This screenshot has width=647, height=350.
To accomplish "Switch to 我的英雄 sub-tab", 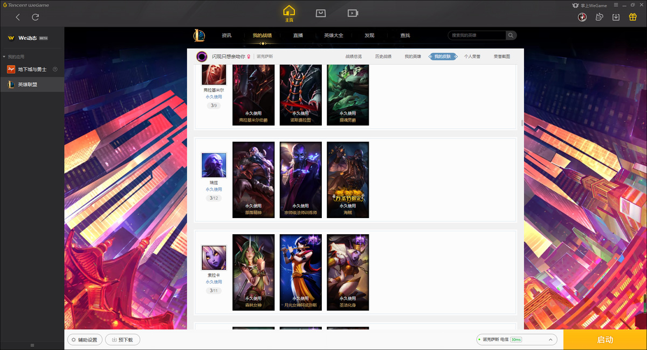I will coord(413,56).
